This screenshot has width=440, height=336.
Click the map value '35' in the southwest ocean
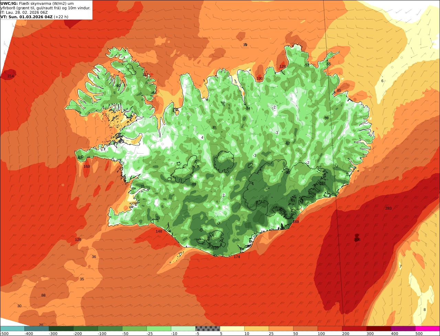click(82, 279)
